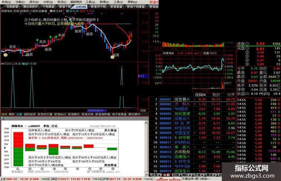Expand the 行业 industry tab
281x181 pixels.
pos(199,175)
